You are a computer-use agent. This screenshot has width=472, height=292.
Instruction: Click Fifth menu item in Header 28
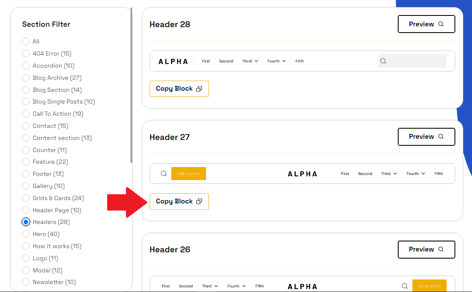[x=299, y=61]
